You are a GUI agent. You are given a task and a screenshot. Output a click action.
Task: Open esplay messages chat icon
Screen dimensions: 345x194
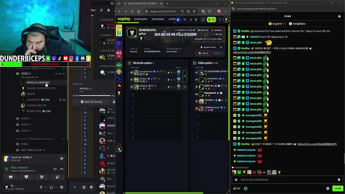click(x=220, y=19)
